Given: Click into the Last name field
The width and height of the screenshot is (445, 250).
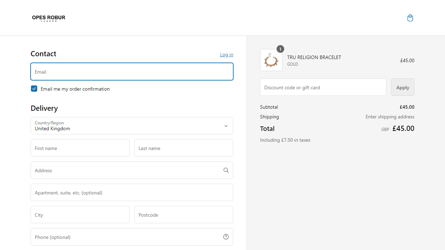Looking at the screenshot, I should coord(184,148).
